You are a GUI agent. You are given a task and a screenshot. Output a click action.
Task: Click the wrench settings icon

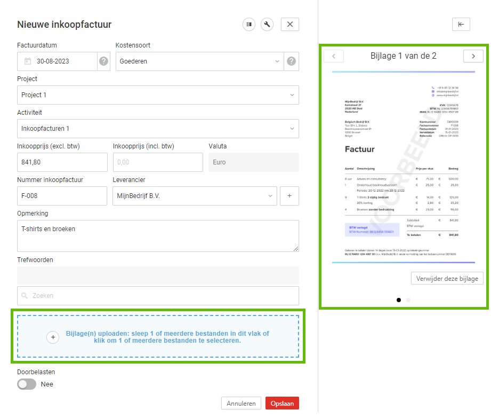click(267, 25)
